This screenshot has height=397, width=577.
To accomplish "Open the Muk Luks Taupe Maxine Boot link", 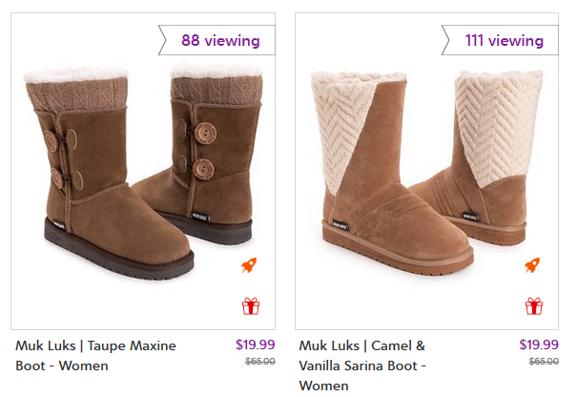I will click(95, 355).
